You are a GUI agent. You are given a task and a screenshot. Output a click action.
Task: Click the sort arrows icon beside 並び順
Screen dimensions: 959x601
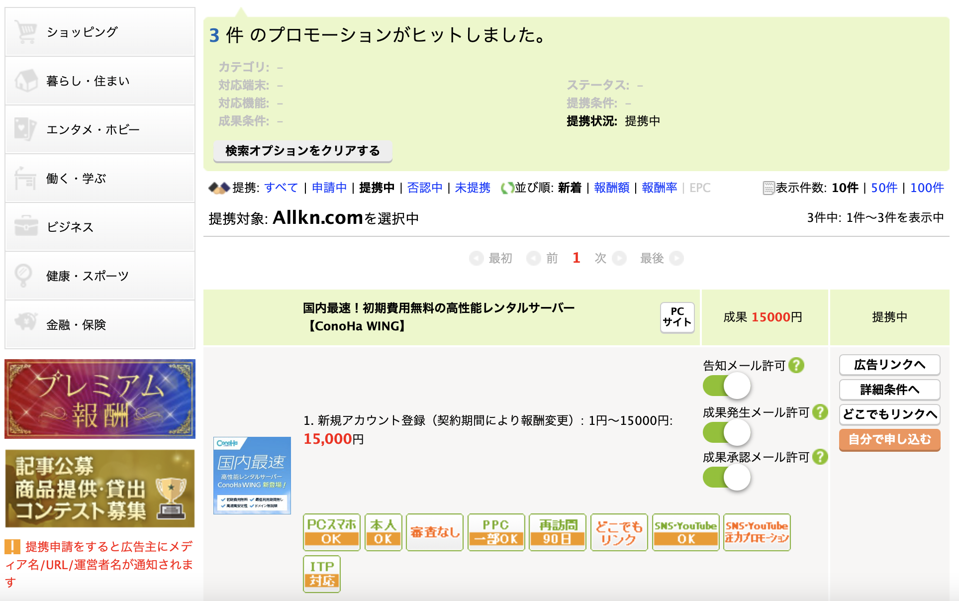(507, 188)
